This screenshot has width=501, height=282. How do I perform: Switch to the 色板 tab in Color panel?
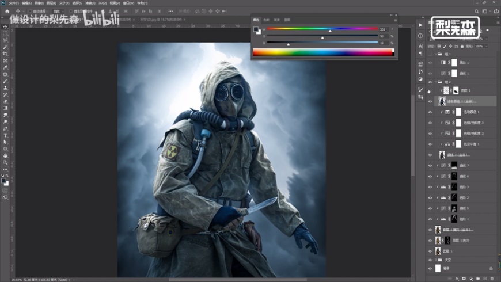(266, 20)
